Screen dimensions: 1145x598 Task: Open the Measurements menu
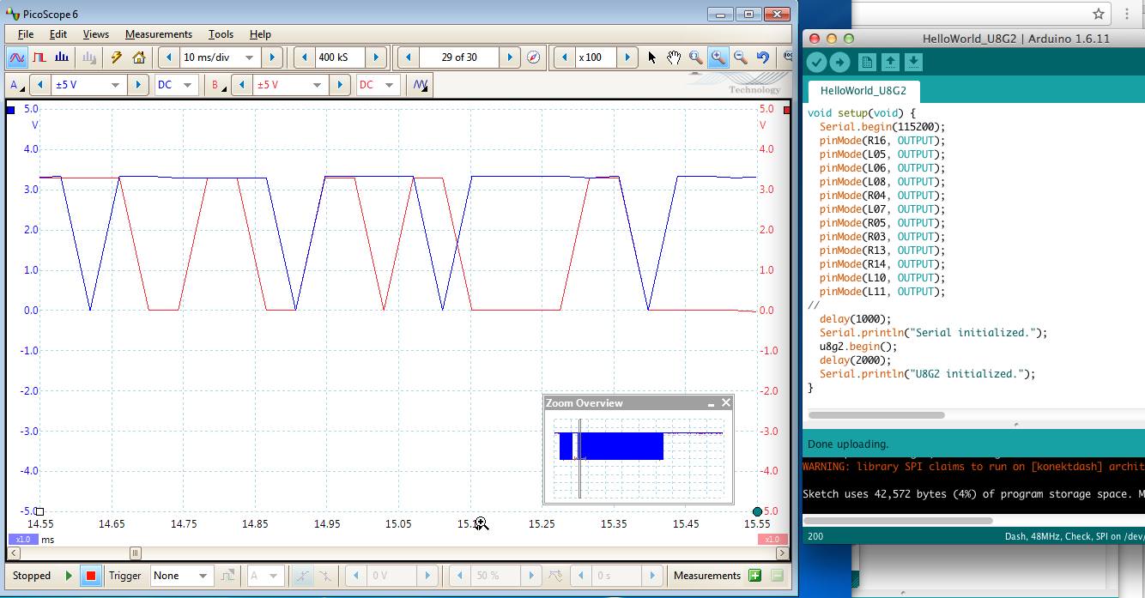[x=158, y=34]
